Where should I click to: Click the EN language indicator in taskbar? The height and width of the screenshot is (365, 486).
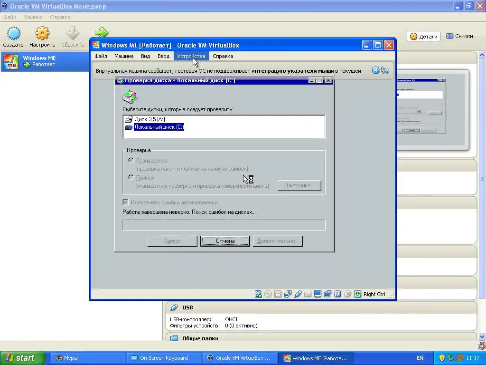(420, 358)
